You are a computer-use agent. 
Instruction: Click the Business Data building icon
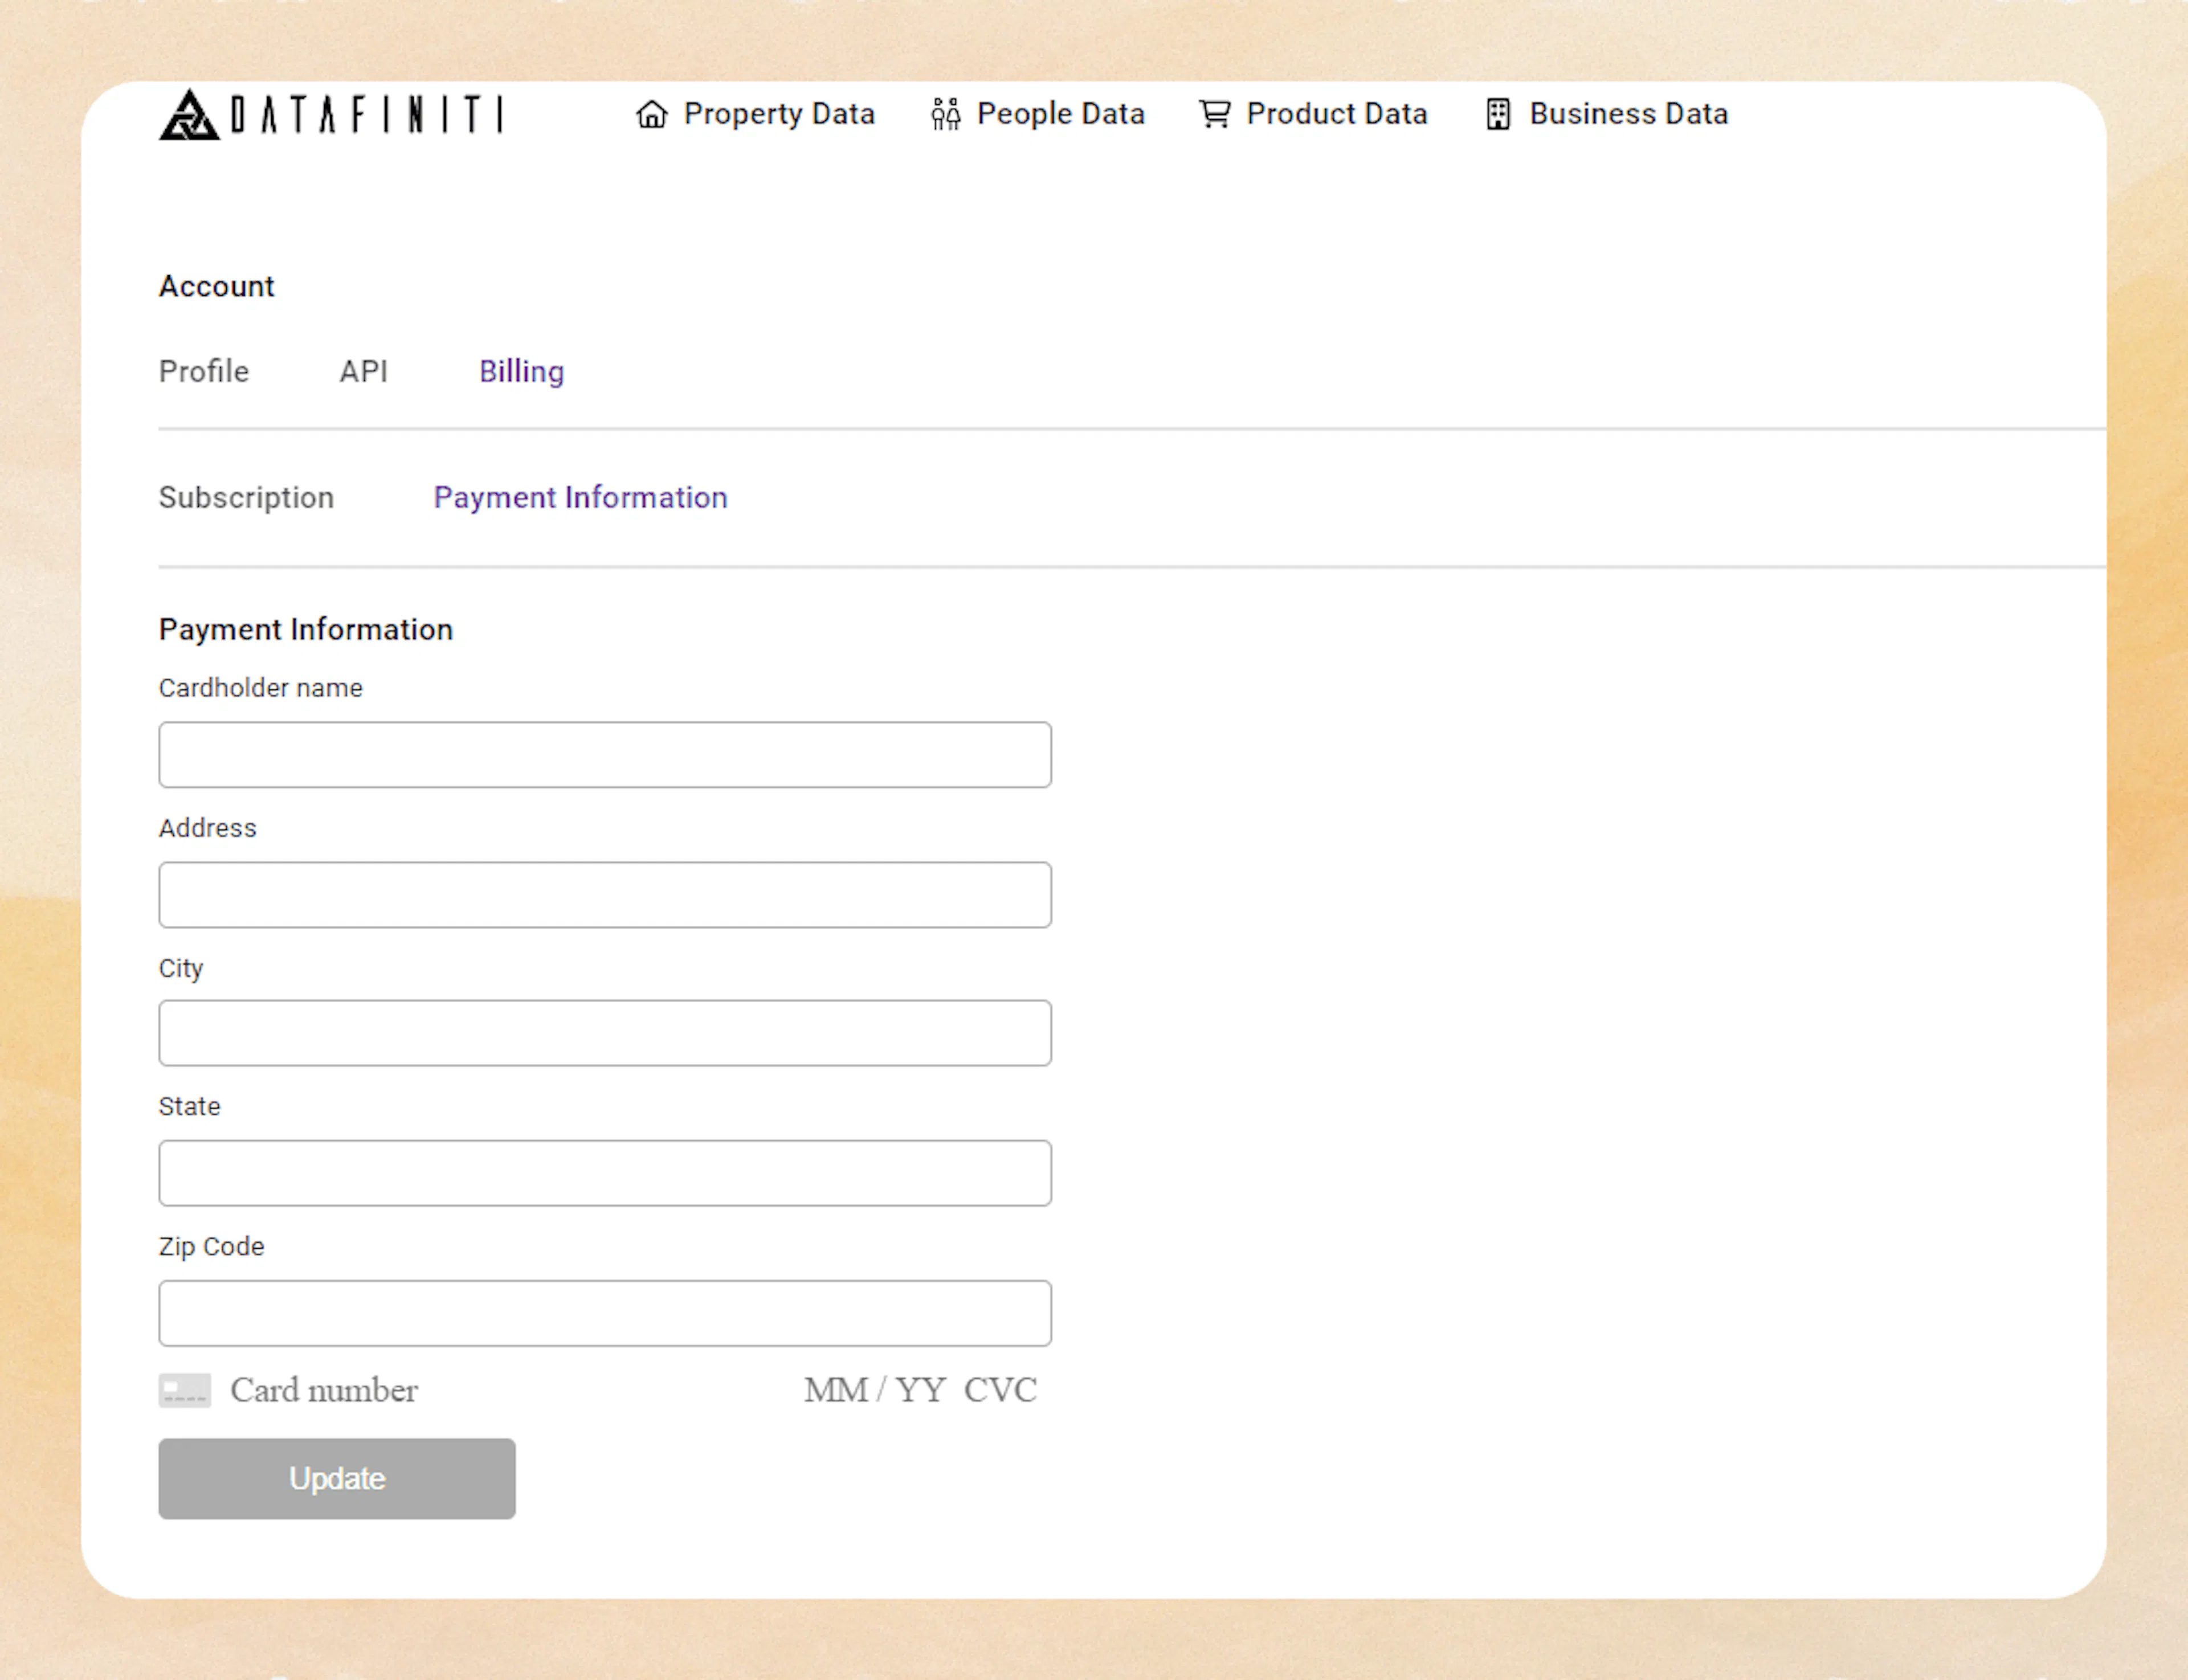[x=1497, y=114]
